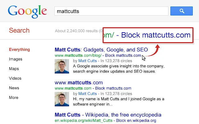Click Block mattcutts.com under the blog result
Viewport: 199px width, 124px height.
123,55
